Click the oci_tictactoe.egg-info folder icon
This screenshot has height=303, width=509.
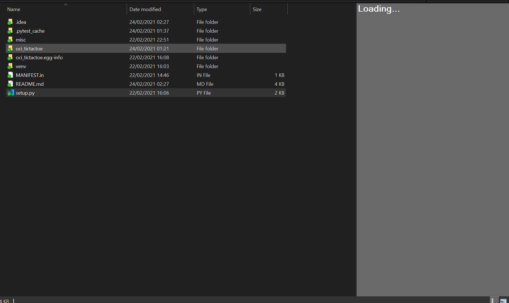[x=10, y=57]
